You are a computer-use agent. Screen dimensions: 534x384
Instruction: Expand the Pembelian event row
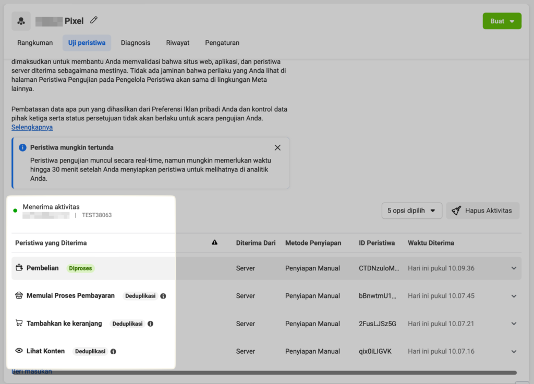[514, 268]
